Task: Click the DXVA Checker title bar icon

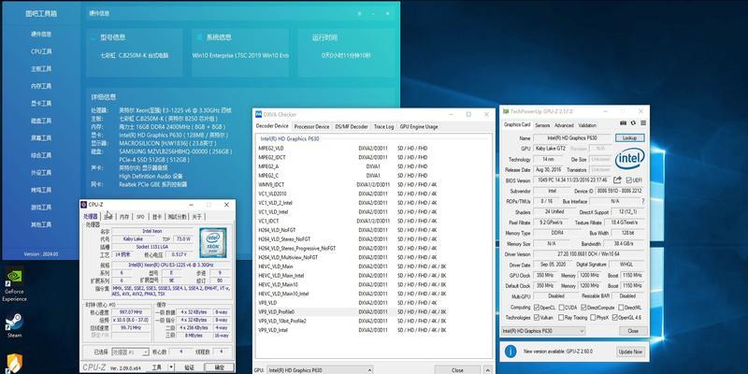Action: pyautogui.click(x=258, y=114)
